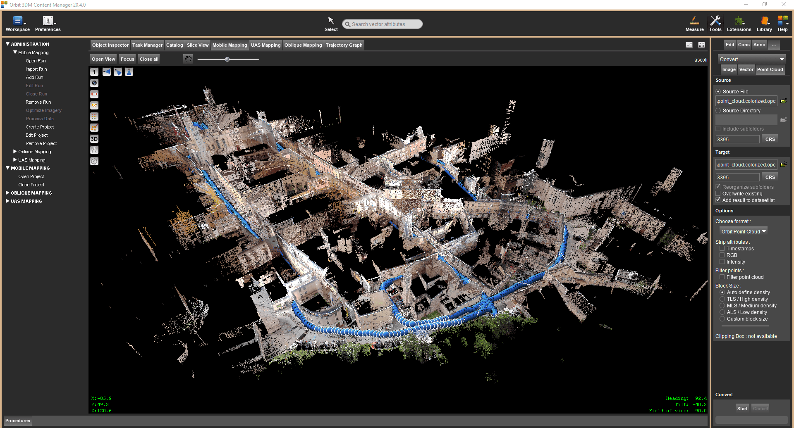Enable the Overwrite existing checkbox

click(x=718, y=194)
